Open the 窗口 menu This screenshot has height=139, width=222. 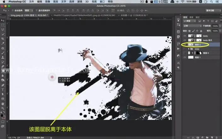(102, 2)
